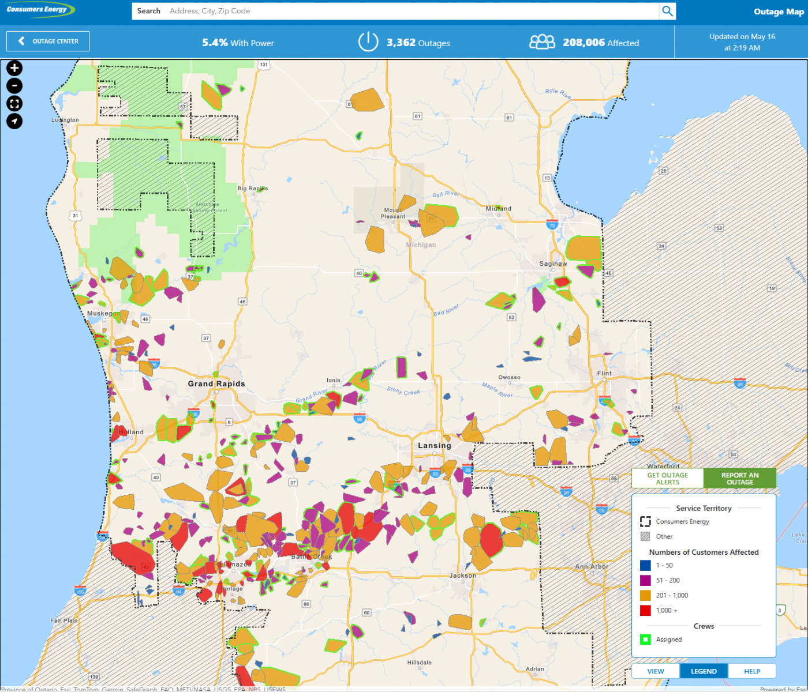The width and height of the screenshot is (808, 692).
Task: Click the 5.4% With Power text
Action: 238,43
